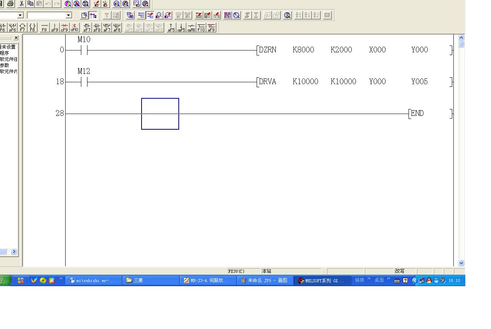Click the Print icon in the toolbar
Image resolution: width=491 pixels, height=329 pixels.
point(10,4)
